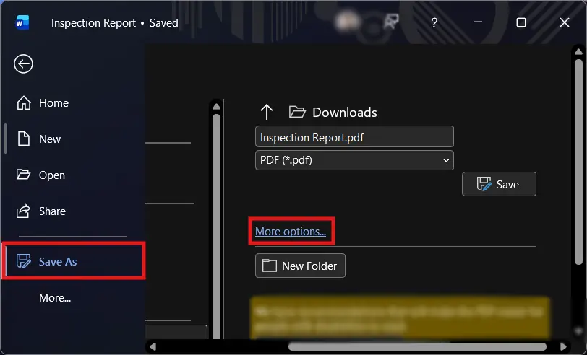The image size is (587, 355).
Task: Minimize the Word window
Action: click(x=478, y=22)
